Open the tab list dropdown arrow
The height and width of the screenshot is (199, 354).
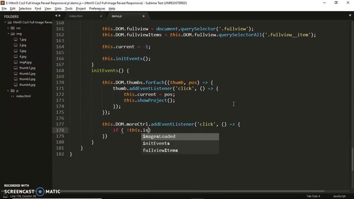(x=350, y=15)
